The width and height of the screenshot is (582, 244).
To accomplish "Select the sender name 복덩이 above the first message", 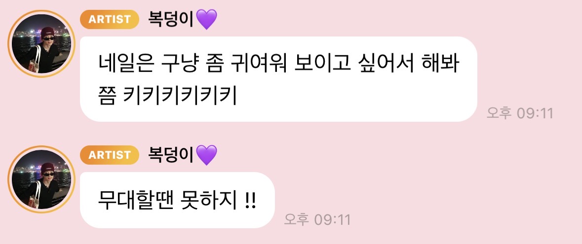I will [171, 19].
